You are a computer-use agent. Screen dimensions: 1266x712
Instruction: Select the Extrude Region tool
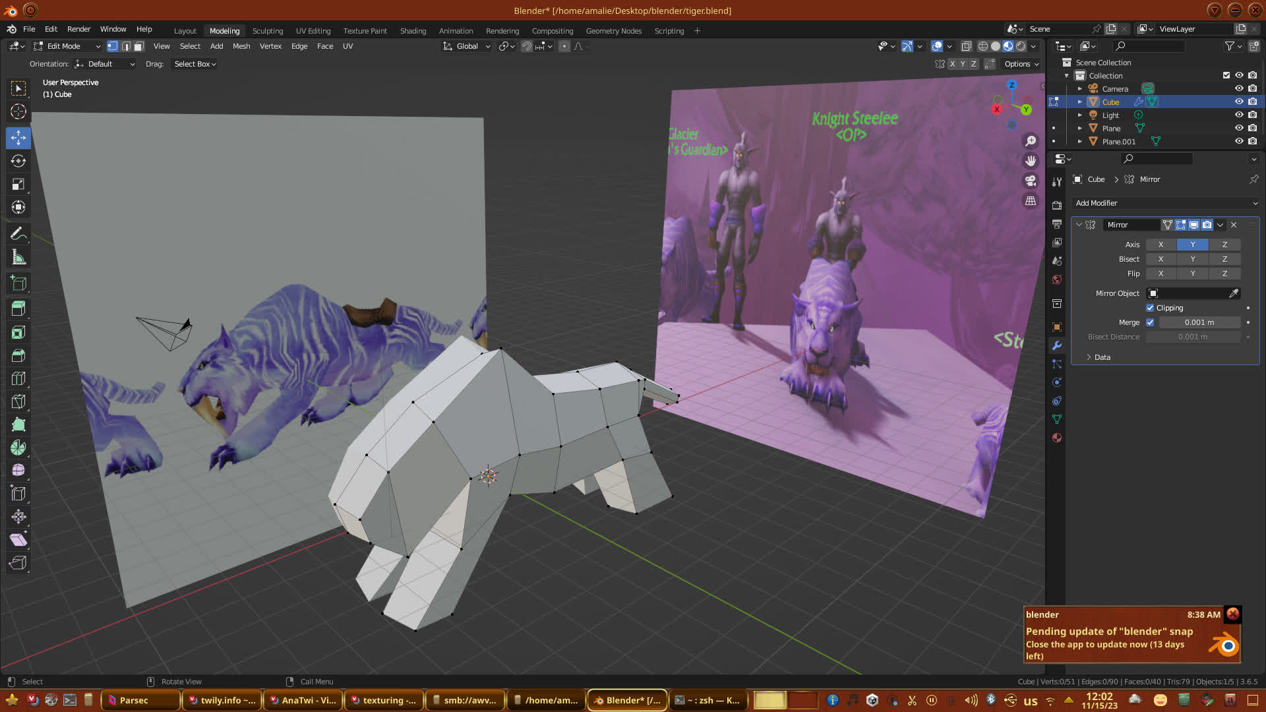(18, 309)
